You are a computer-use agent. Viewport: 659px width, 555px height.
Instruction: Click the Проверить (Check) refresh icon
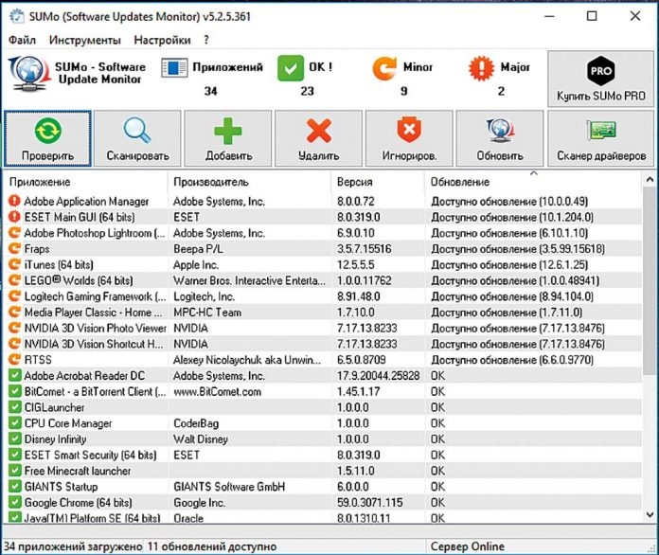tap(47, 130)
